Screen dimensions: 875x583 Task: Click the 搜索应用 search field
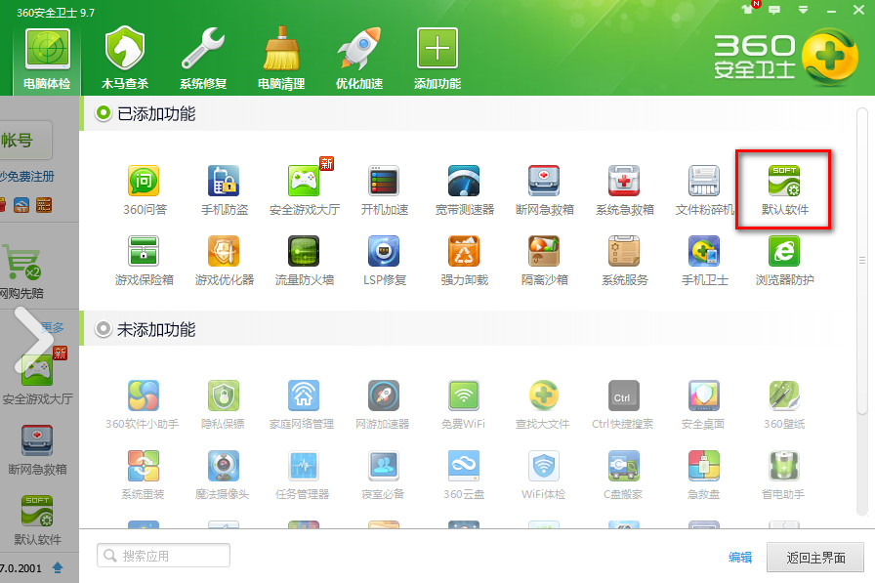163,556
